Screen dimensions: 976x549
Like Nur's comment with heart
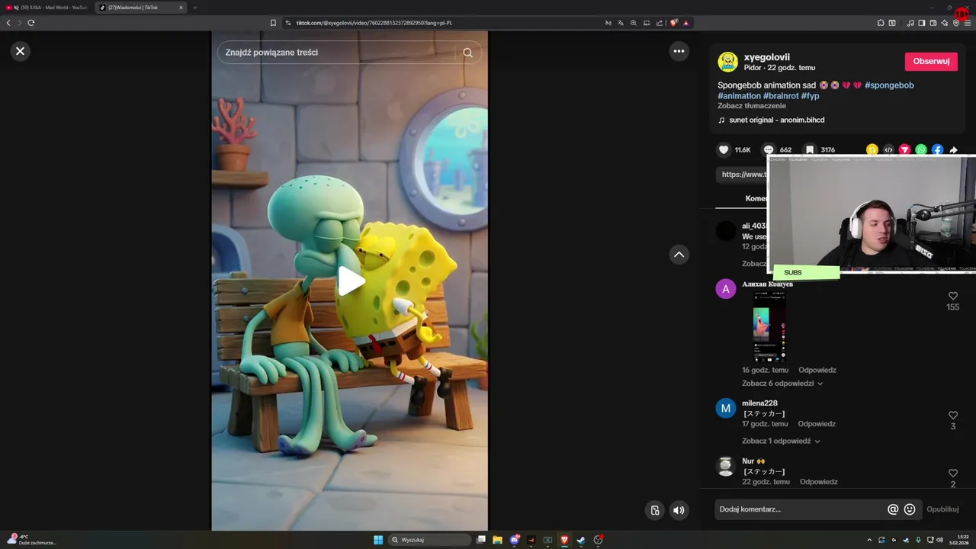point(953,474)
